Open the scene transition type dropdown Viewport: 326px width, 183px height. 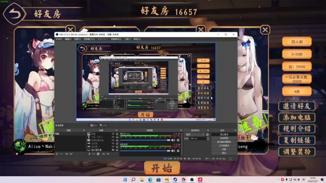(x=195, y=135)
